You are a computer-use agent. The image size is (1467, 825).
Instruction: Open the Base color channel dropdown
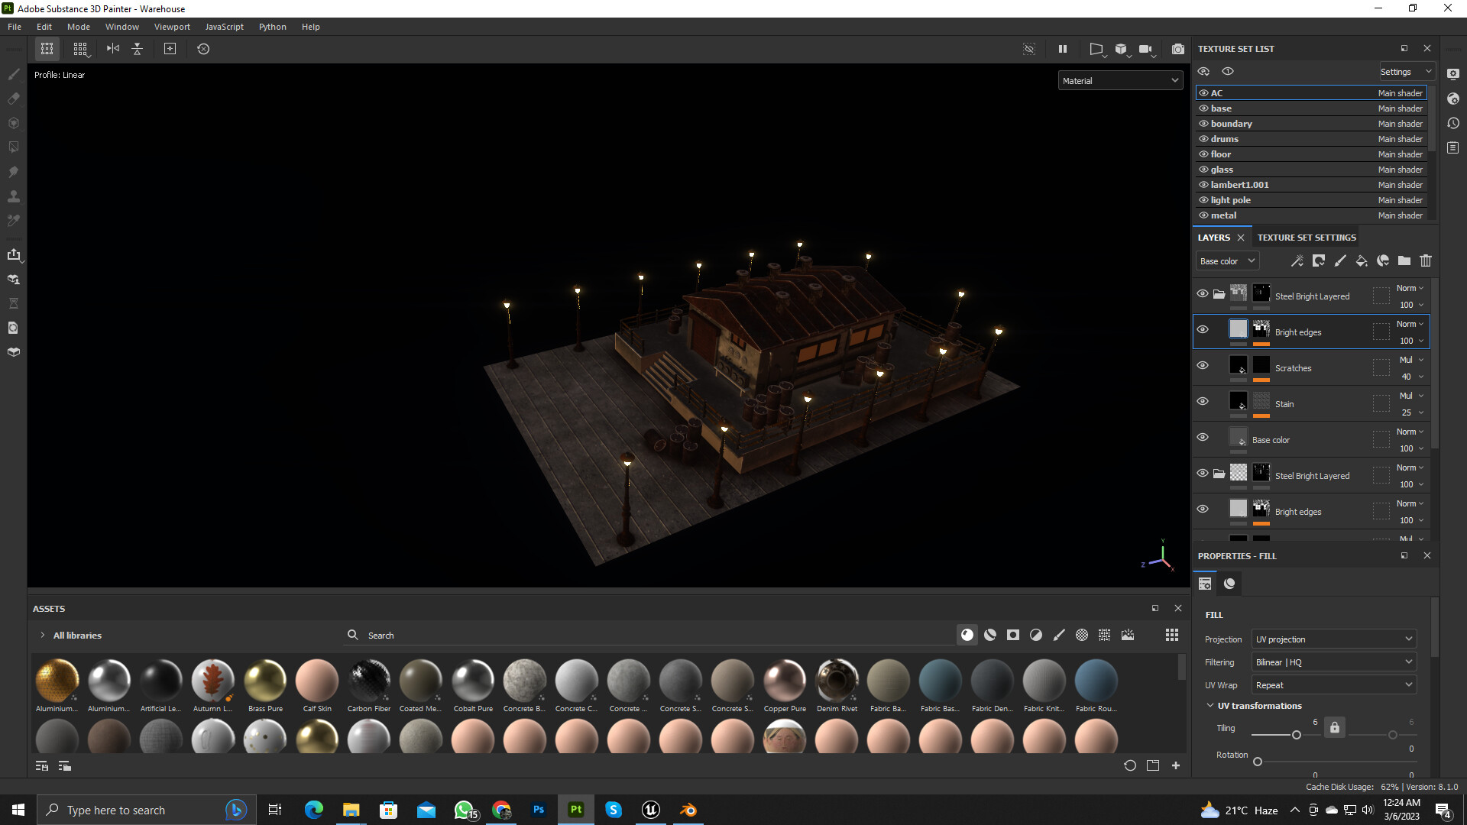[x=1227, y=261]
